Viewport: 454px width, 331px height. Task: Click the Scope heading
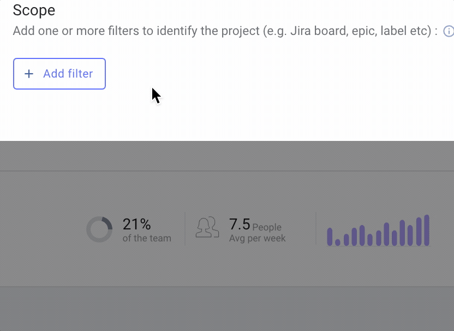[34, 10]
